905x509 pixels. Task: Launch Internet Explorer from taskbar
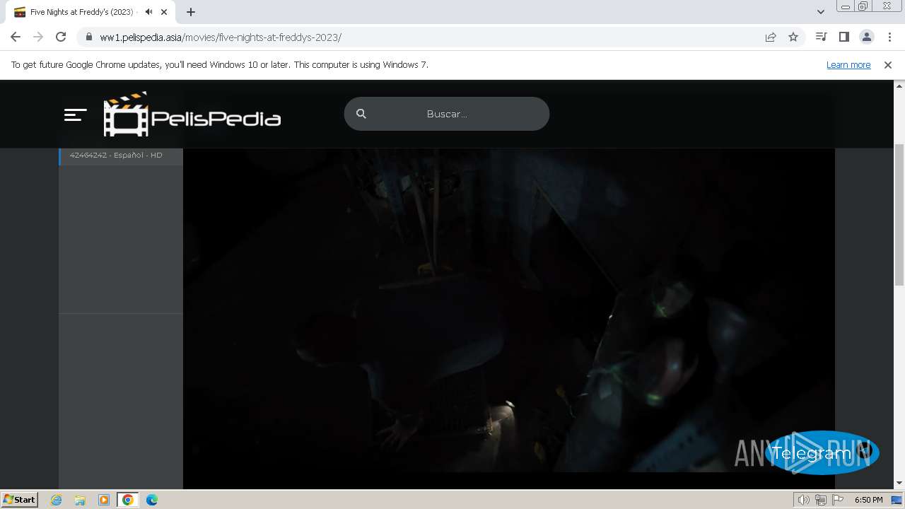tap(57, 500)
